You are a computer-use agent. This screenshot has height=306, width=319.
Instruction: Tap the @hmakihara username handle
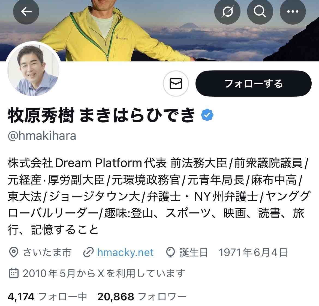point(42,136)
